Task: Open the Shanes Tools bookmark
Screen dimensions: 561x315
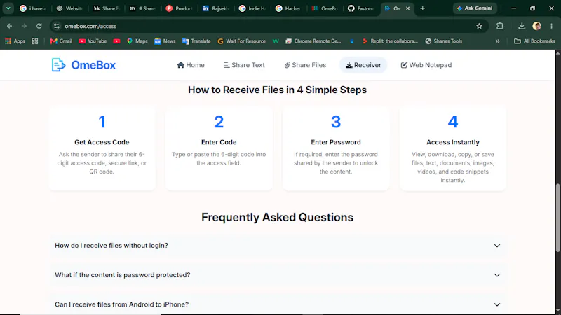Action: pos(444,41)
